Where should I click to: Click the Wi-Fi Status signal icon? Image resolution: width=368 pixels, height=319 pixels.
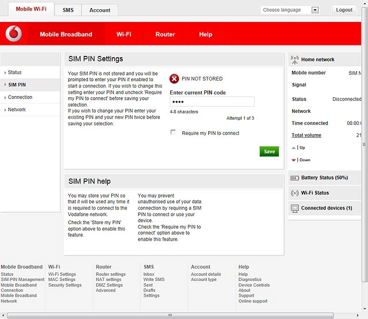[x=294, y=193]
